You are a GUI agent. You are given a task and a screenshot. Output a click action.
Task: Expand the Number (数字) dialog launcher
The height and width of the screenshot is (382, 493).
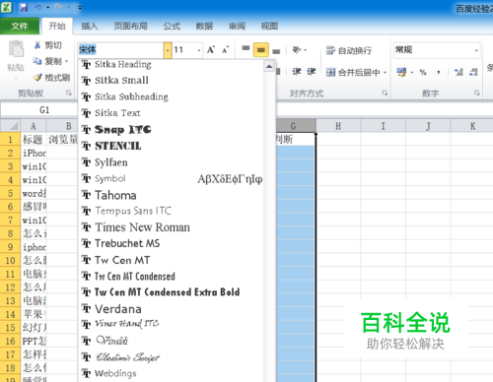coord(476,94)
